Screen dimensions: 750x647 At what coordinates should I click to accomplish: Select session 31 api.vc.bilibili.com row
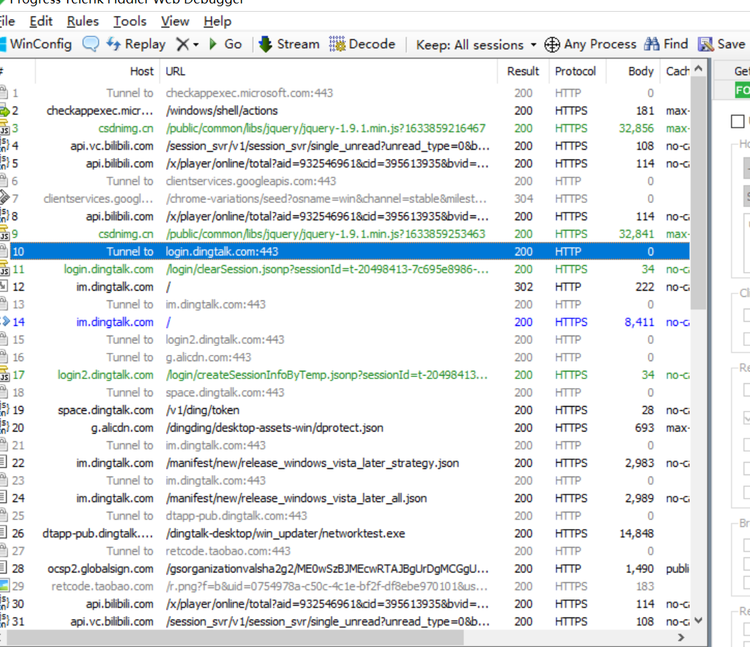point(345,621)
